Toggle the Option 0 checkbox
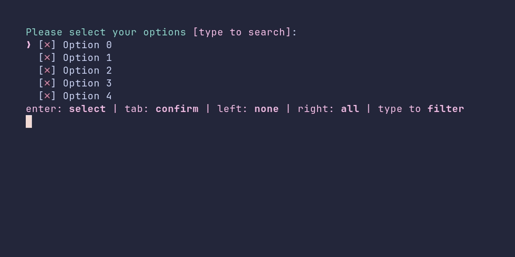Image resolution: width=515 pixels, height=257 pixels. (47, 45)
